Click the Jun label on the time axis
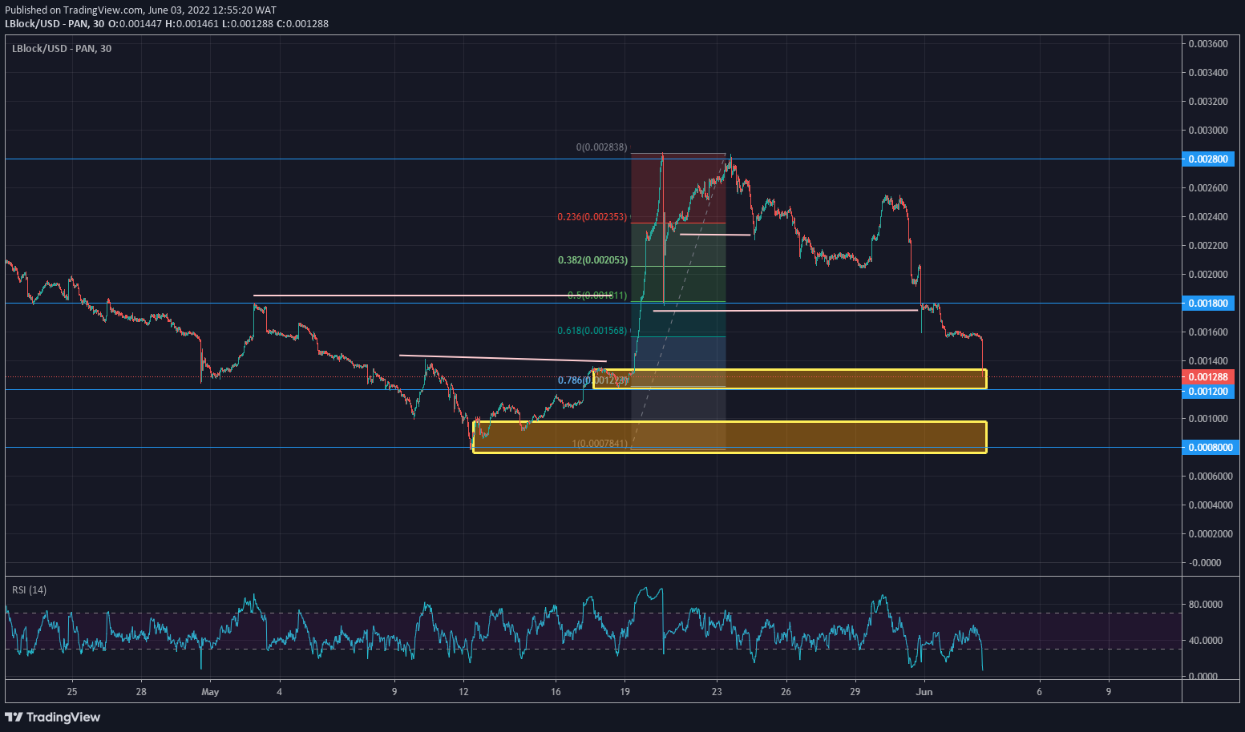Screen dimensions: 1245x732 924,692
